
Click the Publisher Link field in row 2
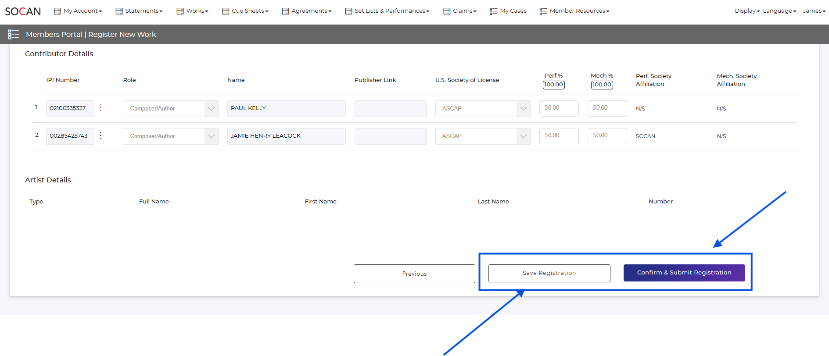[x=390, y=136]
